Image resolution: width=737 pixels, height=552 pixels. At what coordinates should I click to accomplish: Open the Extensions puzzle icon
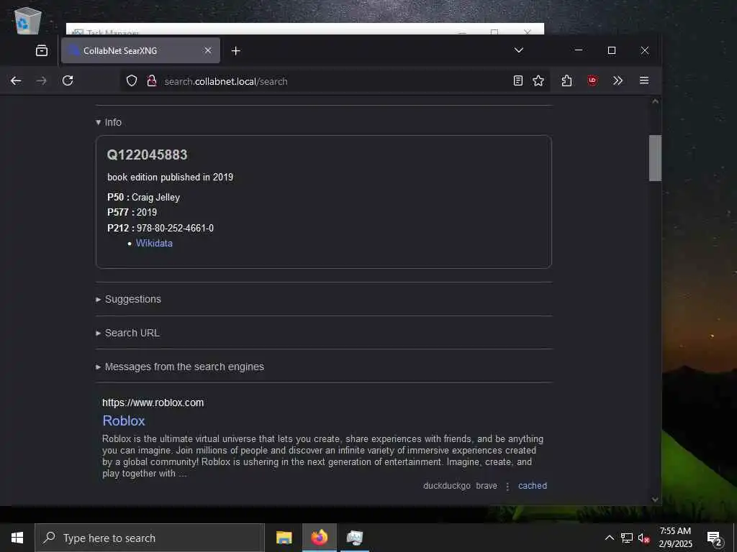(x=566, y=80)
